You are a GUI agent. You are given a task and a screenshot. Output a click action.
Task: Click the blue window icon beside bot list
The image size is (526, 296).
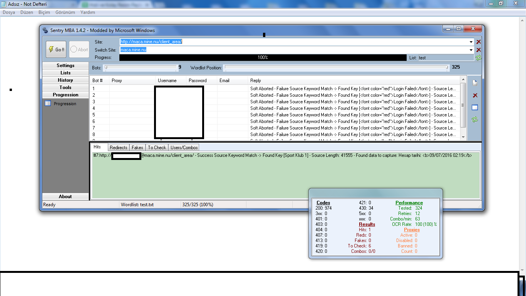475,108
